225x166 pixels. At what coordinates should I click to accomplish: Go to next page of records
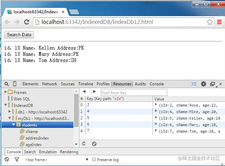tap(94, 92)
